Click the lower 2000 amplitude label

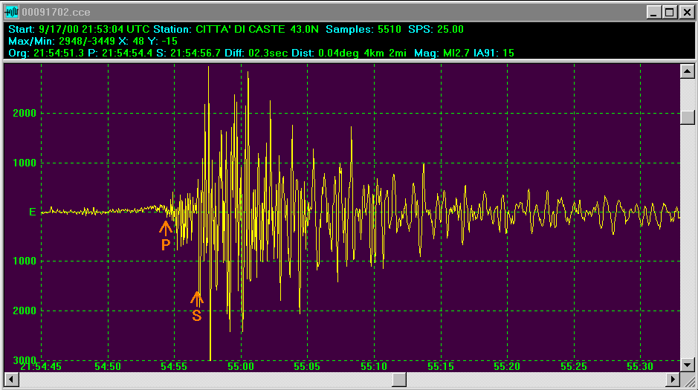coord(25,311)
